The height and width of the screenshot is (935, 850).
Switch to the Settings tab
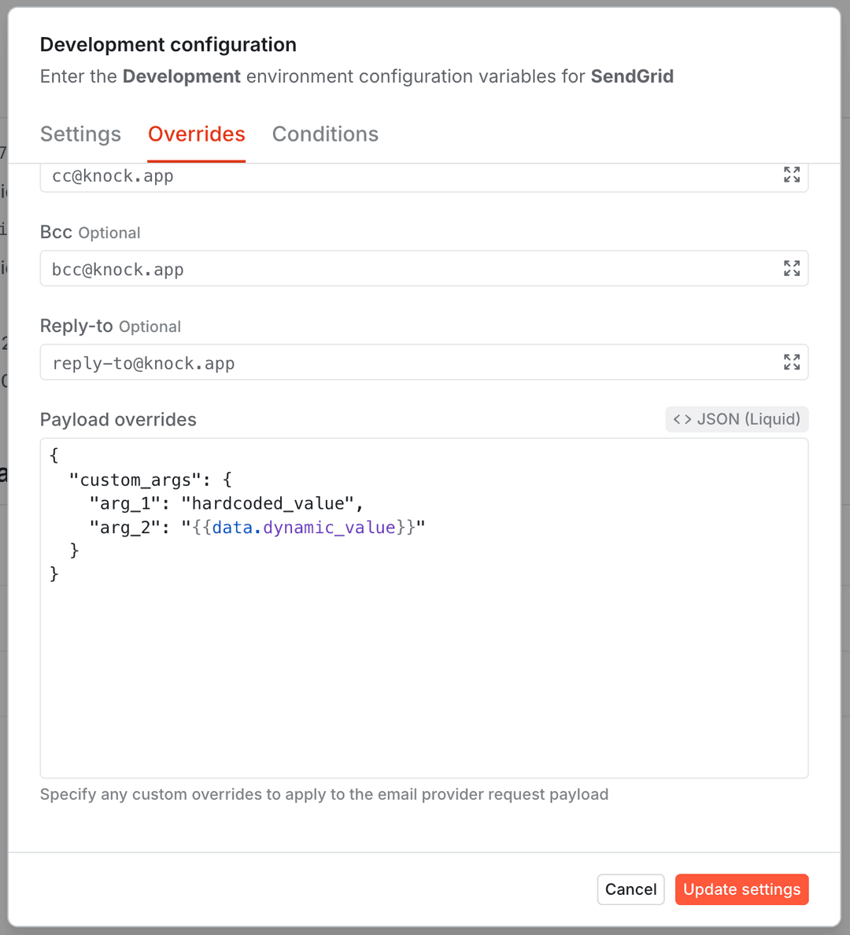pos(80,134)
